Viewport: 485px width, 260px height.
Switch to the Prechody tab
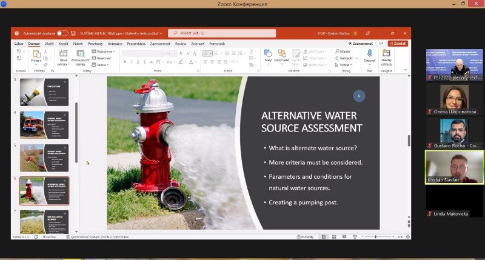click(x=95, y=44)
